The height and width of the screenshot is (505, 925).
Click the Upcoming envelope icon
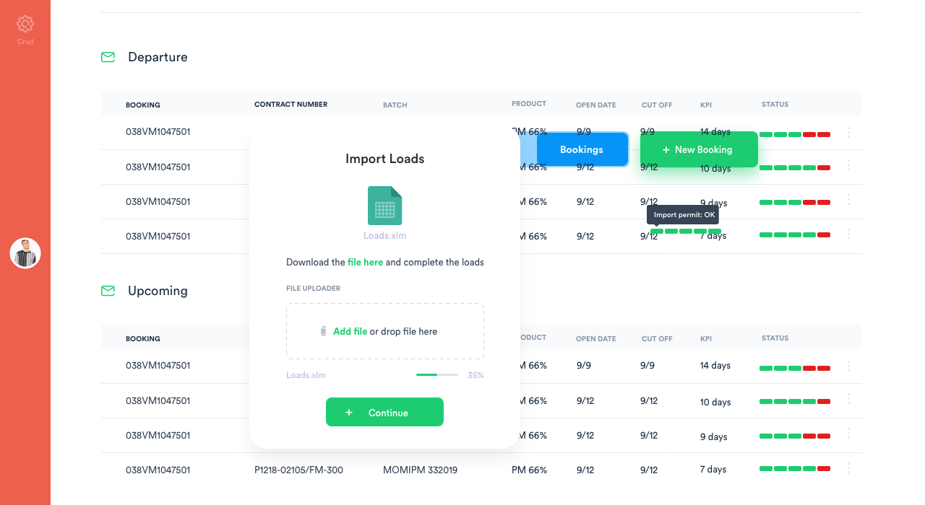pyautogui.click(x=108, y=291)
